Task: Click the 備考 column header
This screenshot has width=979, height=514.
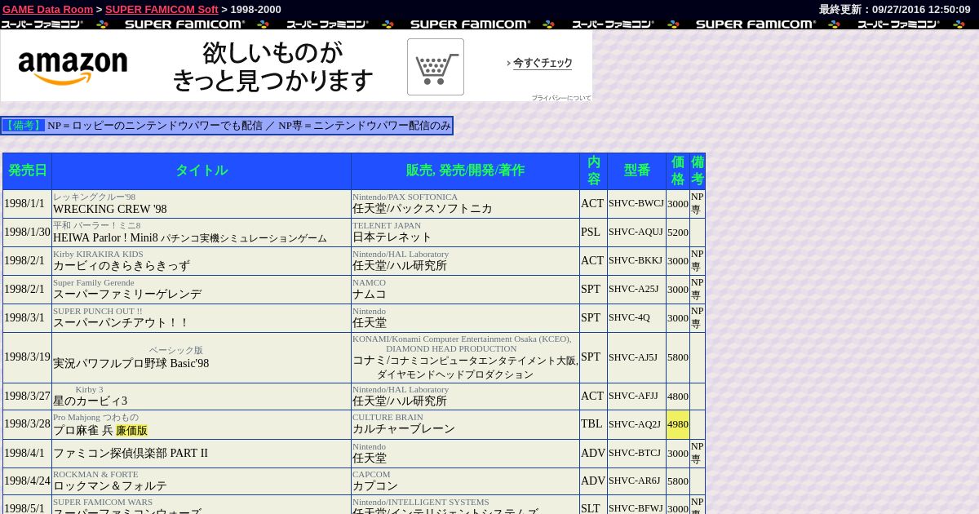Action: [698, 171]
